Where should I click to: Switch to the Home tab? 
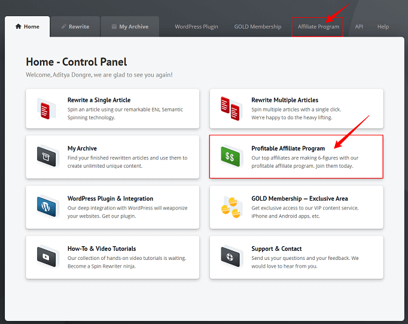[x=28, y=26]
